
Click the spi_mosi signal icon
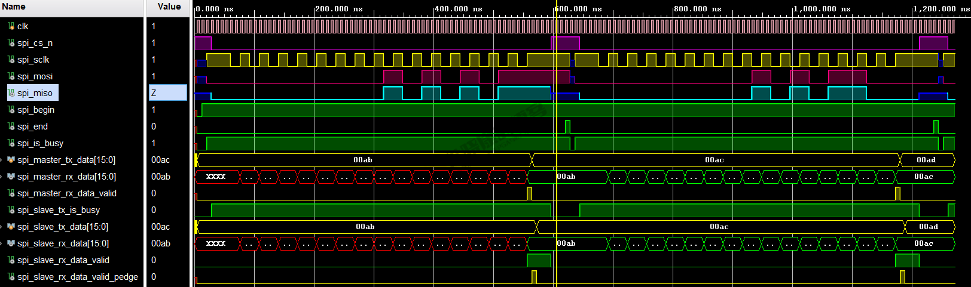coord(11,76)
